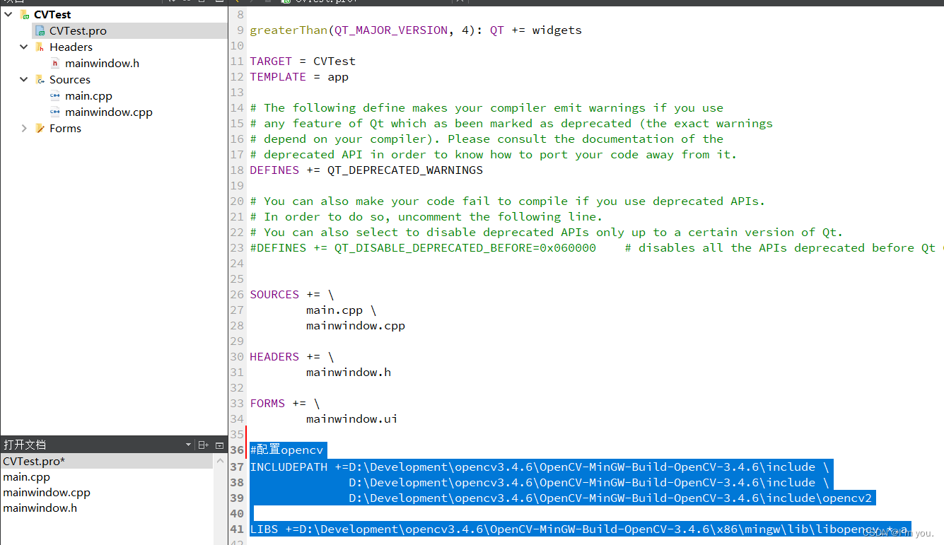Viewport: 944px width, 545px height.
Task: Place cursor on TARGET = CVTest line
Action: [303, 61]
